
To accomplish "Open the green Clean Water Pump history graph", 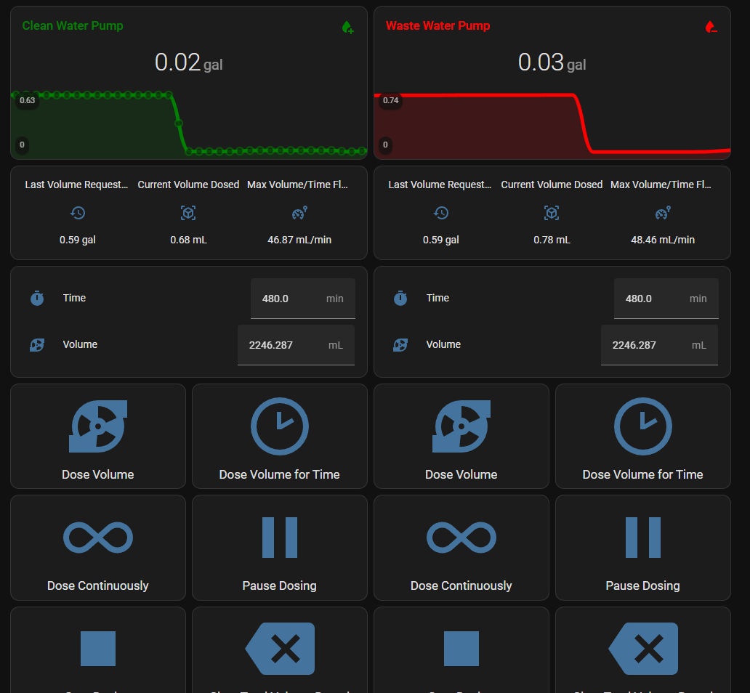I will (x=189, y=124).
